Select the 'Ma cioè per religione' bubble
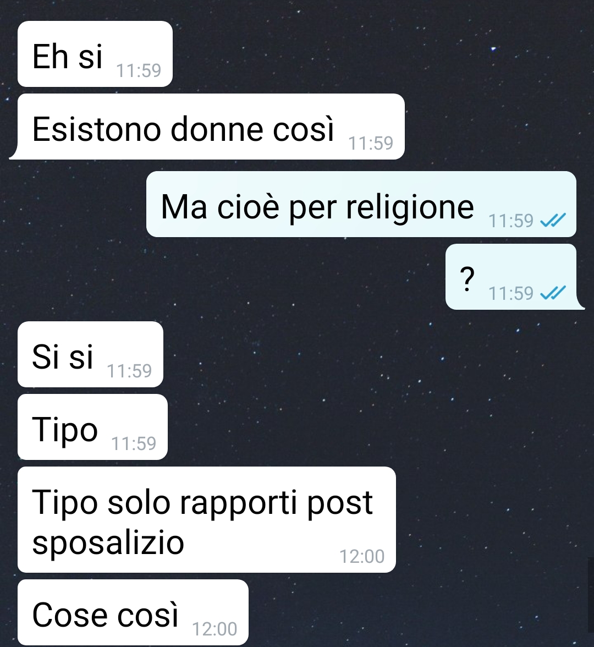 [x=361, y=204]
